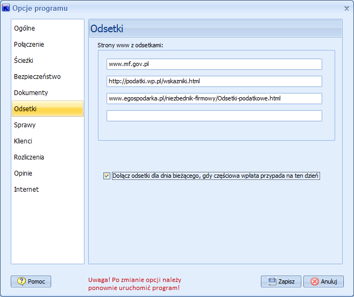Click the K application icon in title bar
Screen dimensions: 354x297
[x=6, y=8]
